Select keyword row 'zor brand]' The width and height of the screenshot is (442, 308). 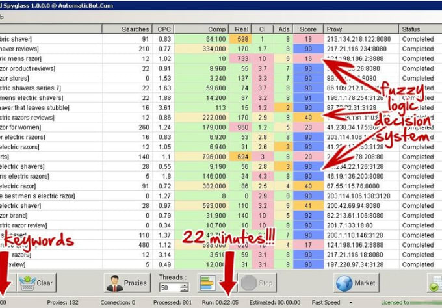tap(14, 216)
